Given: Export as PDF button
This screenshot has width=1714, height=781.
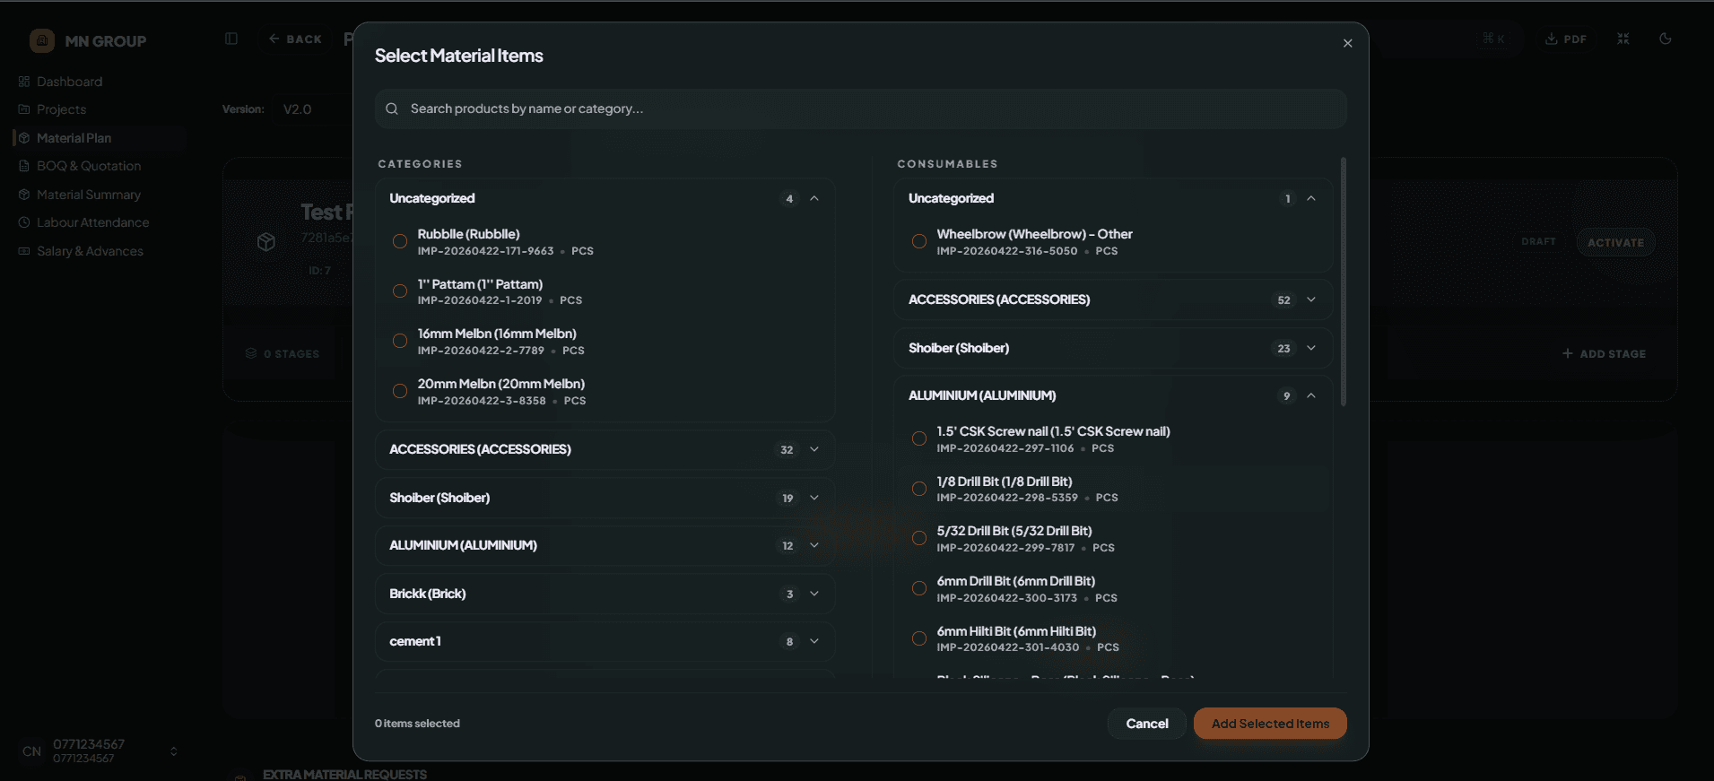Looking at the screenshot, I should pos(1566,39).
